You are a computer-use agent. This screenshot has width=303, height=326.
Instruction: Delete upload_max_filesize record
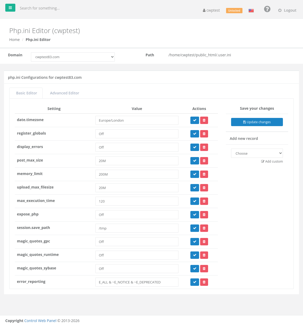click(x=204, y=188)
